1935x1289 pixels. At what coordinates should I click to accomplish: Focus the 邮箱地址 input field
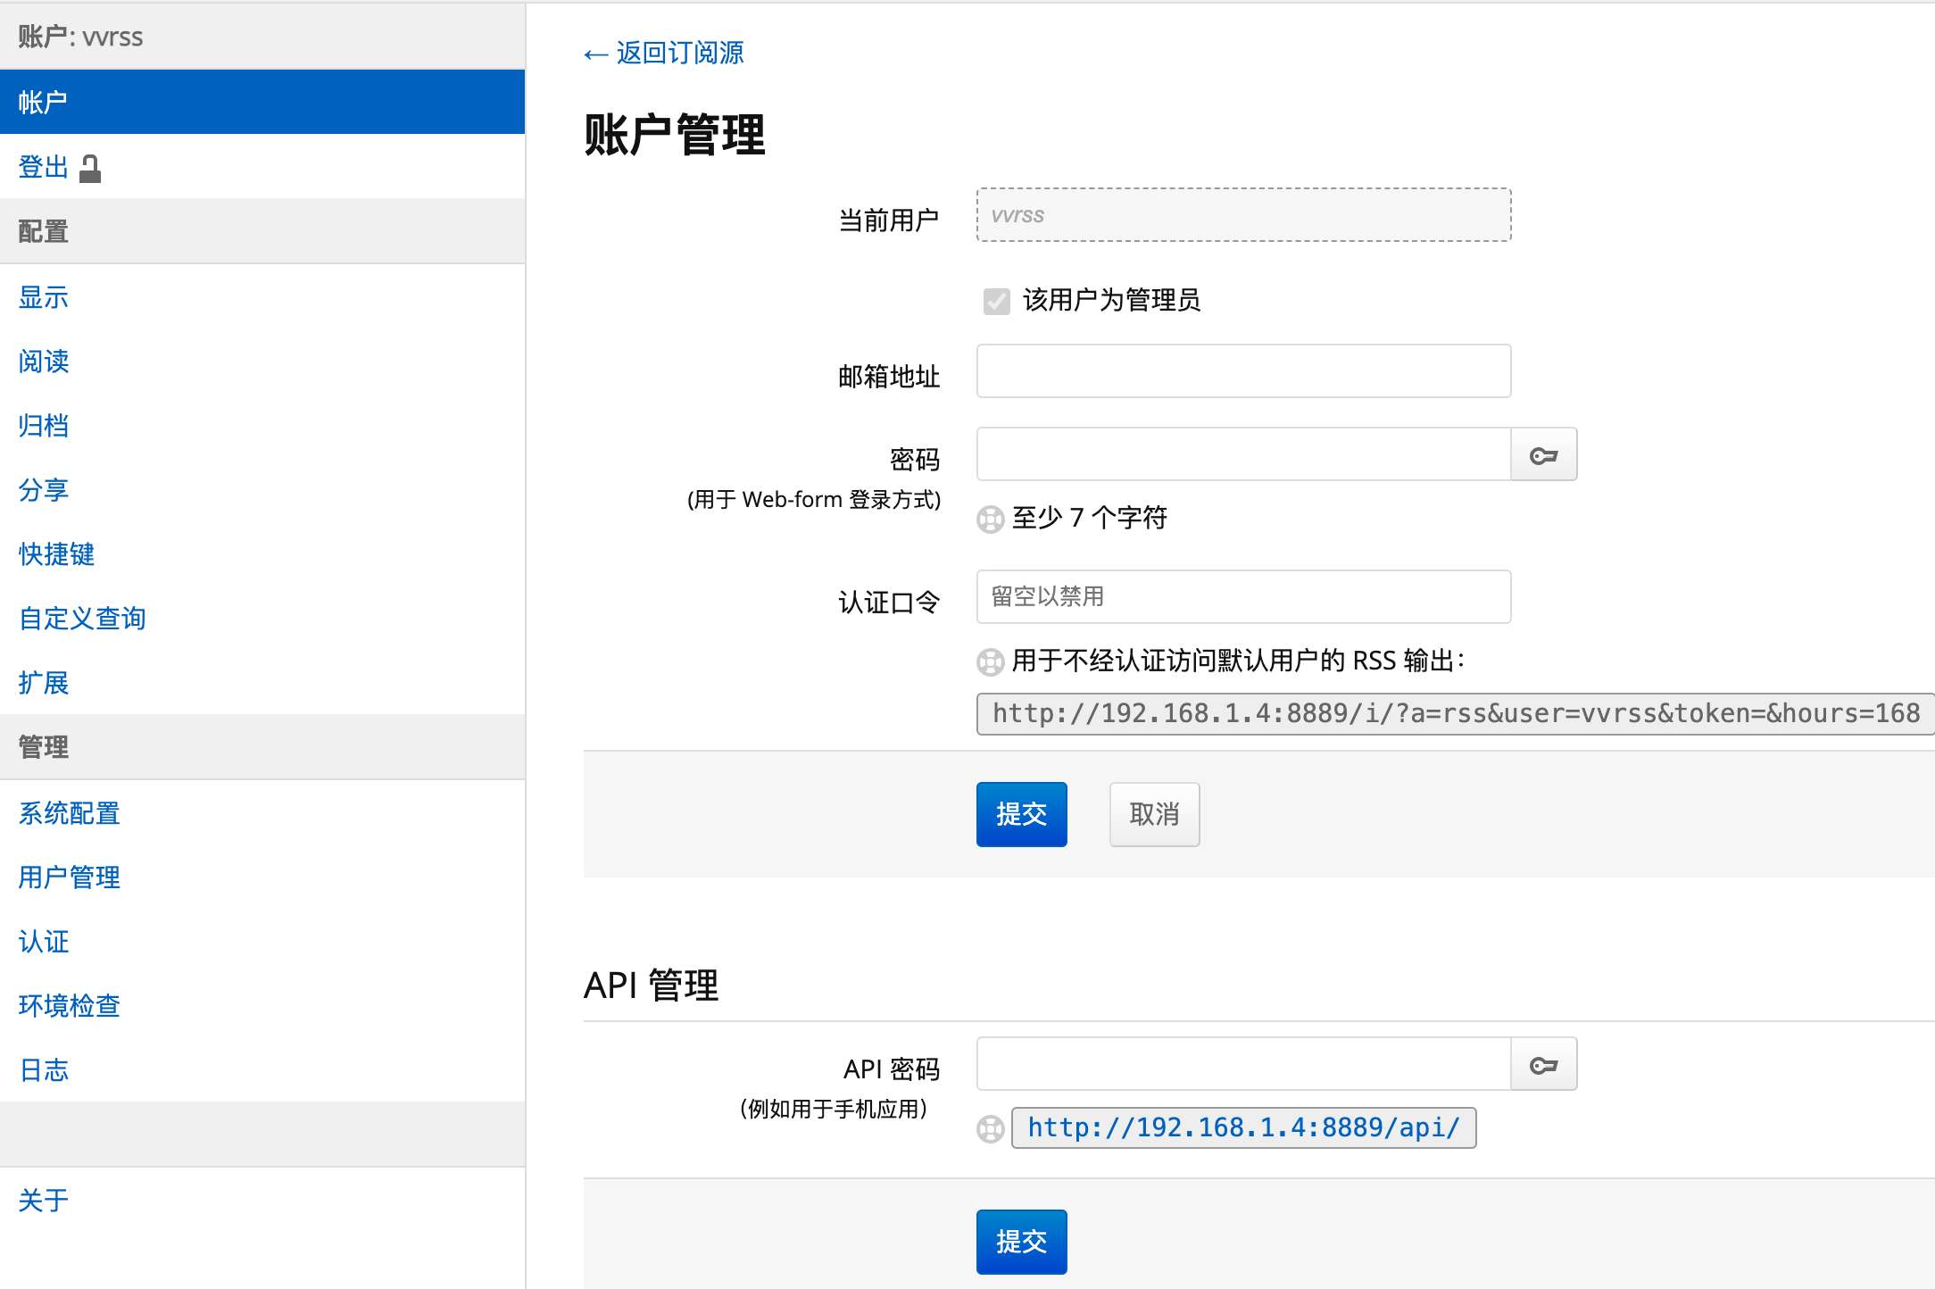[1243, 371]
